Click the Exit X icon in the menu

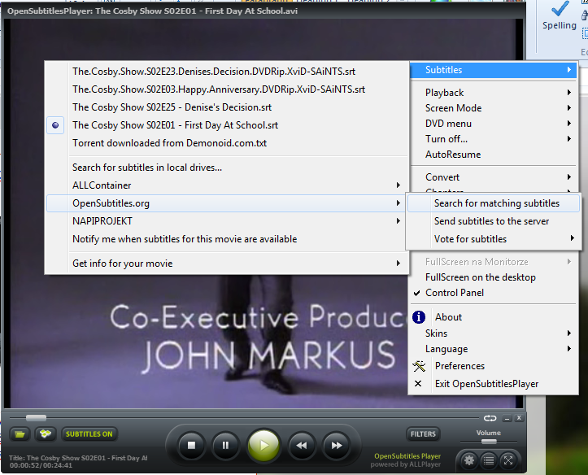point(418,384)
